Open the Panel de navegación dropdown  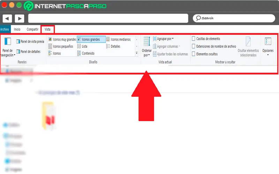[x=7, y=47]
